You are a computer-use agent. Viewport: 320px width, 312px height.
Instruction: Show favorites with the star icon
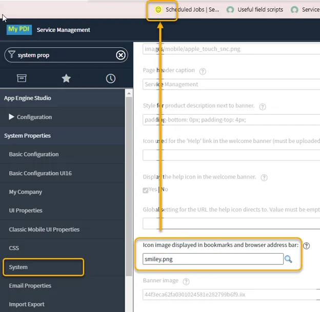point(66,78)
